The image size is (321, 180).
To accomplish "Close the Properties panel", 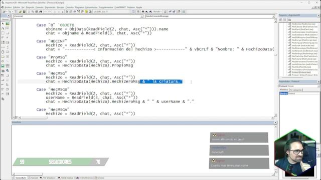I will point(318,81).
